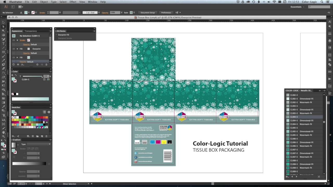The height and width of the screenshot is (187, 333).
Task: Click the Preferences button
Action: coord(166,12)
